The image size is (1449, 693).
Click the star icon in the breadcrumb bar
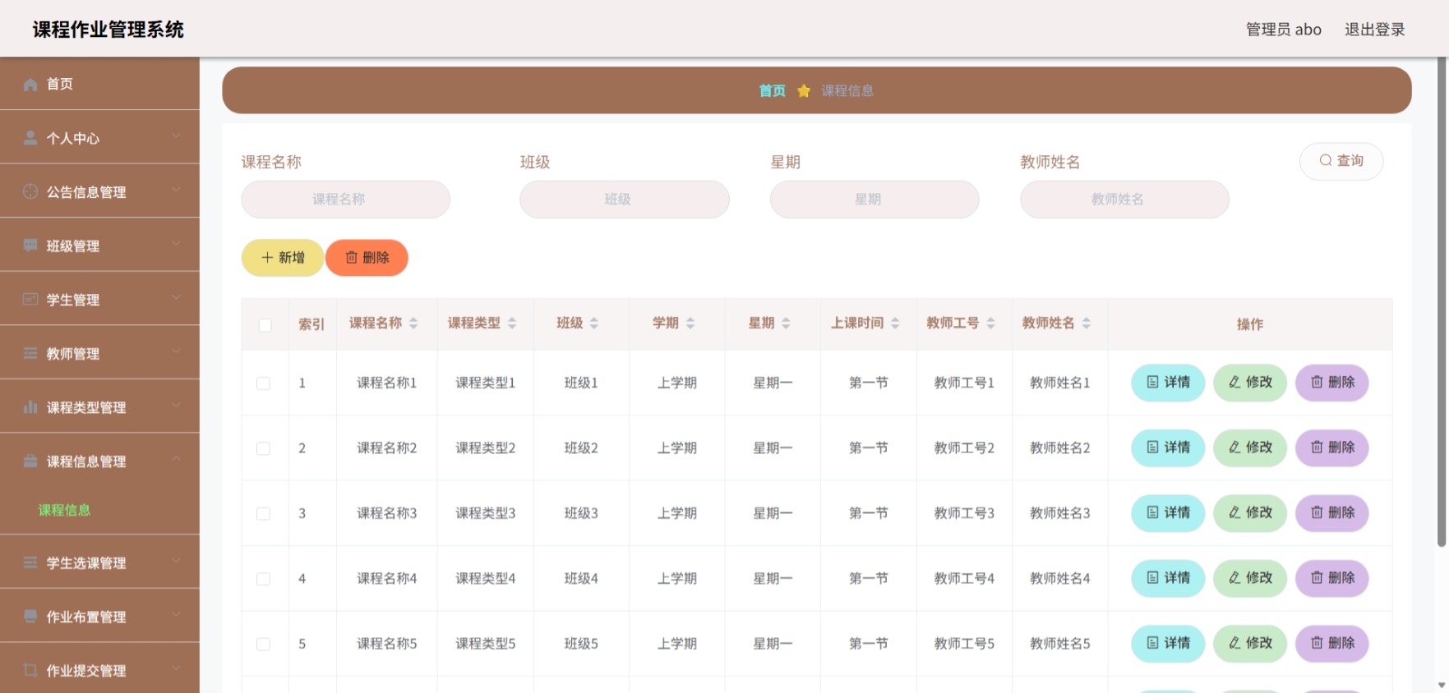[x=804, y=90]
